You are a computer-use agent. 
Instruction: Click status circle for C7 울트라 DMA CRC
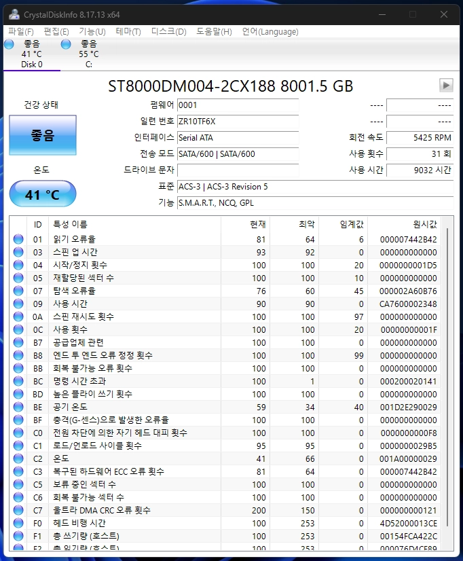pyautogui.click(x=18, y=510)
